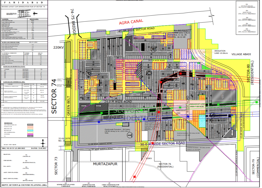262x188 pixels.
Task: Click the VILLAGE ABADI label
Action: [x=241, y=54]
